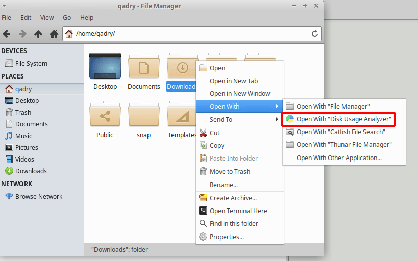Choose Open in New Tab

[240, 81]
